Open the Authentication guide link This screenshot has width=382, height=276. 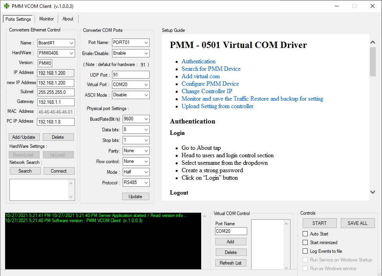(x=198, y=61)
